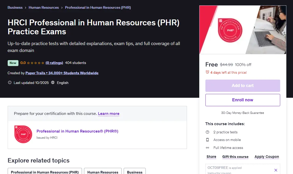Click the 'Explore related topics' heading
This screenshot has width=293, height=174.
(38, 160)
